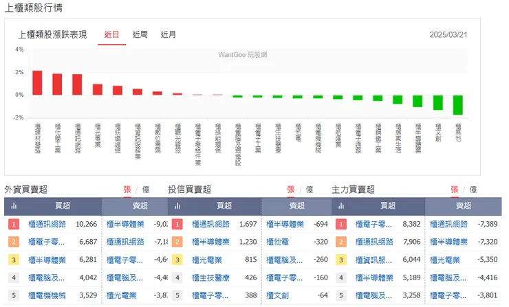Open 櫃光電業 in 投信 買超 ranked 3
This screenshot has height=307, width=509.
pos(207,260)
